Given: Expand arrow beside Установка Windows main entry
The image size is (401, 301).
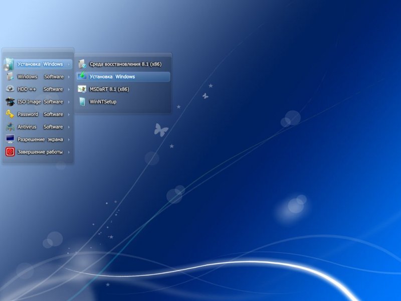Looking at the screenshot, I should click(69, 65).
